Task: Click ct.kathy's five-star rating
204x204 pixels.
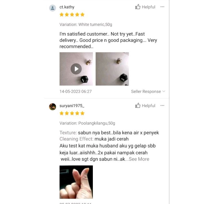Action: [72, 14]
